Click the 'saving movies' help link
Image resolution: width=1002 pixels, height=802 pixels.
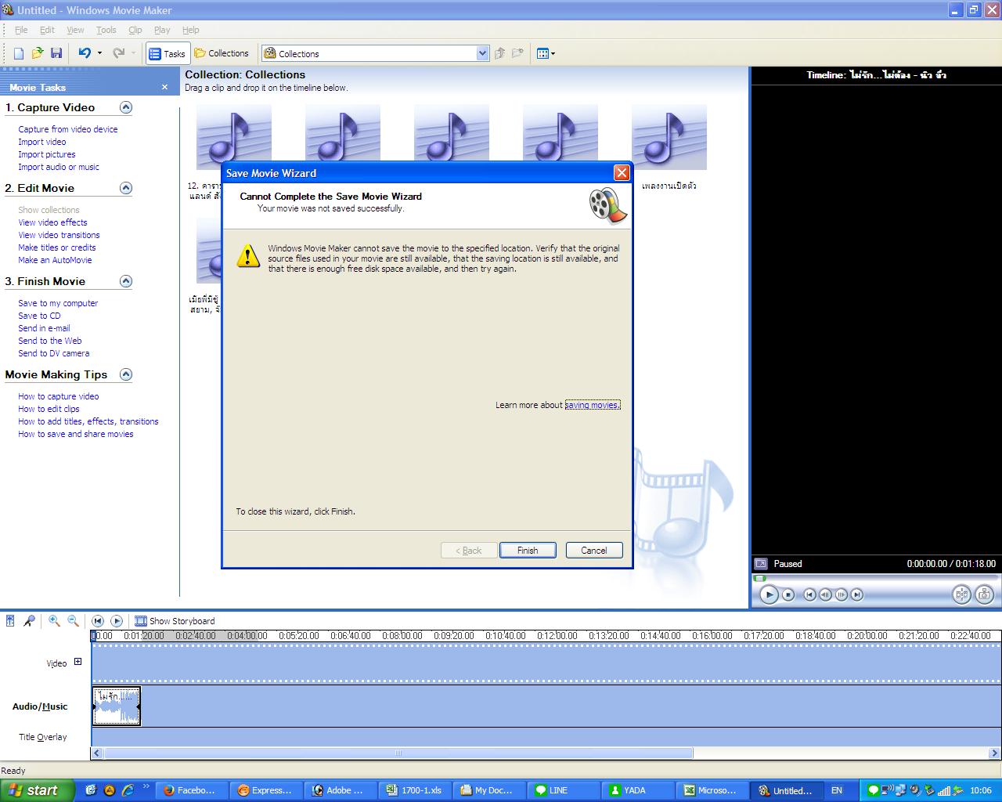pyautogui.click(x=593, y=405)
